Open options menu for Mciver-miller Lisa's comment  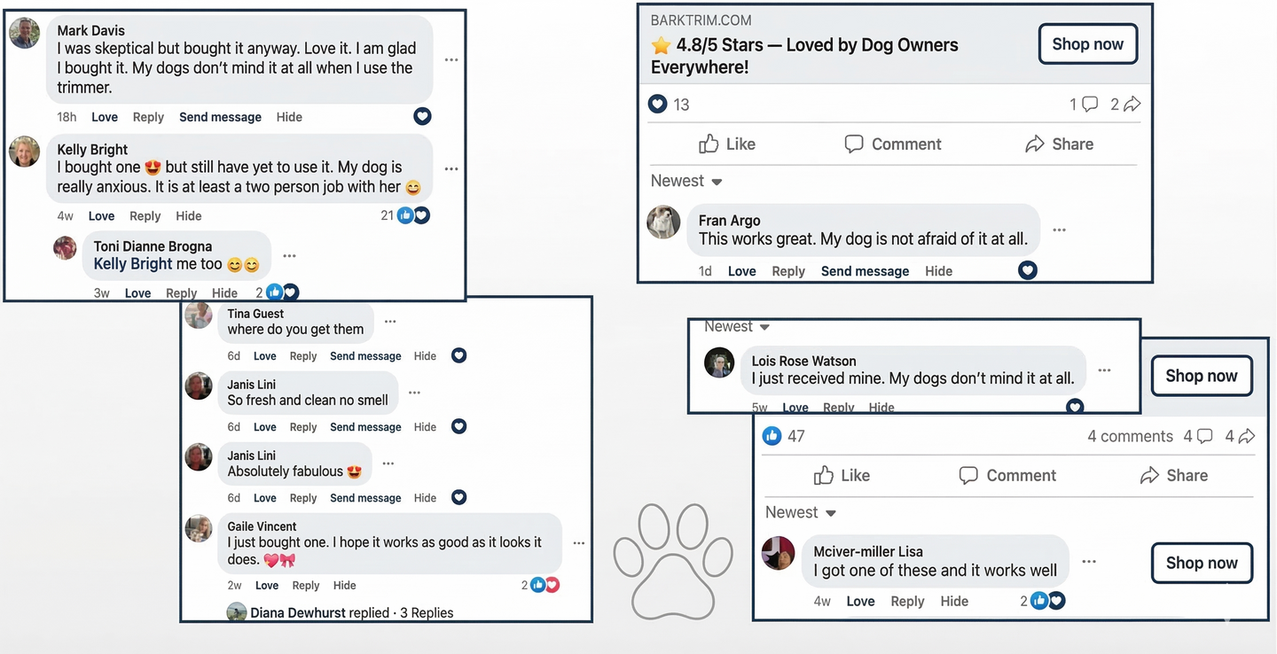coord(1089,562)
